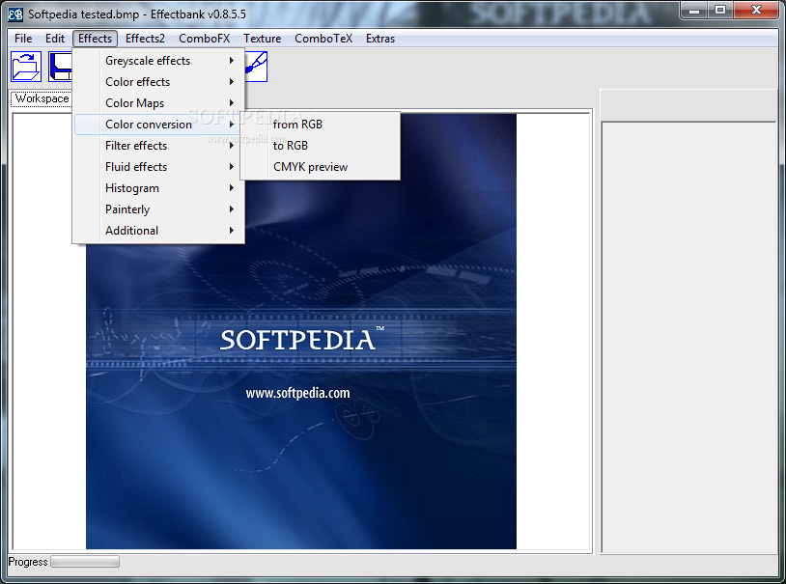The image size is (786, 584).
Task: Open the Extras menu
Action: 380,39
